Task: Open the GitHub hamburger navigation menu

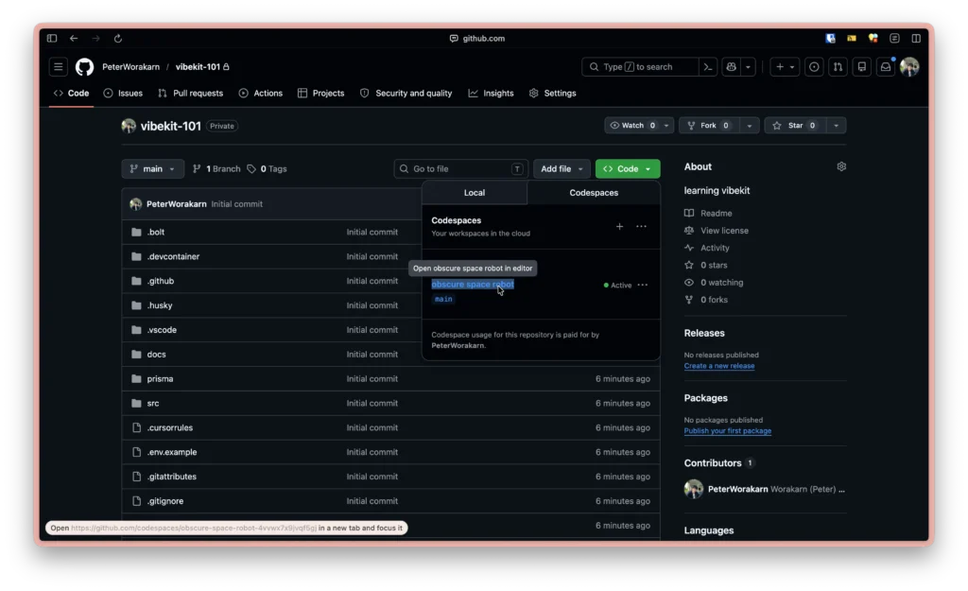Action: (58, 67)
